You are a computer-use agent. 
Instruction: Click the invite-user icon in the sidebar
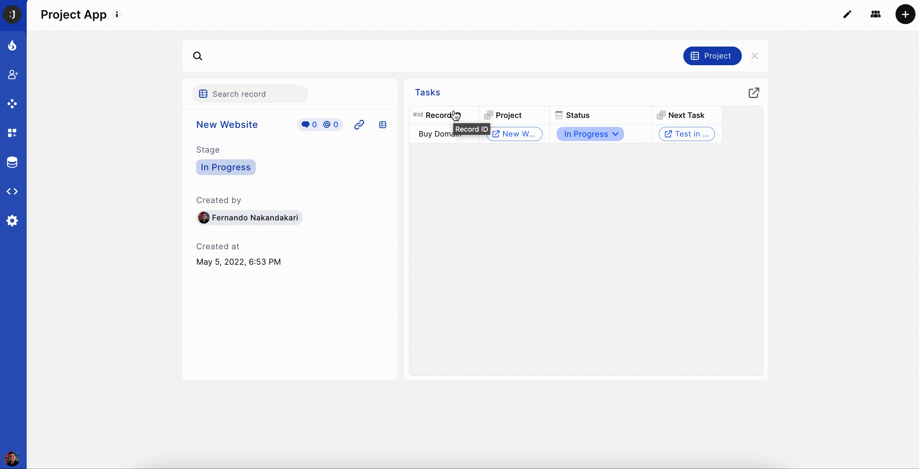pos(12,75)
